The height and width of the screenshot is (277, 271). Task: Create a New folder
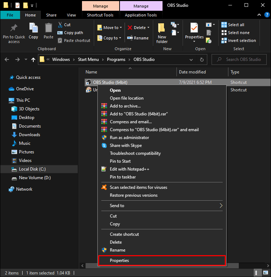pos(162,33)
